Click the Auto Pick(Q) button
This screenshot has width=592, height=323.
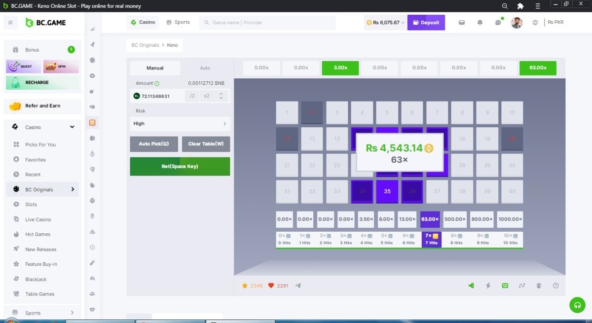(154, 144)
